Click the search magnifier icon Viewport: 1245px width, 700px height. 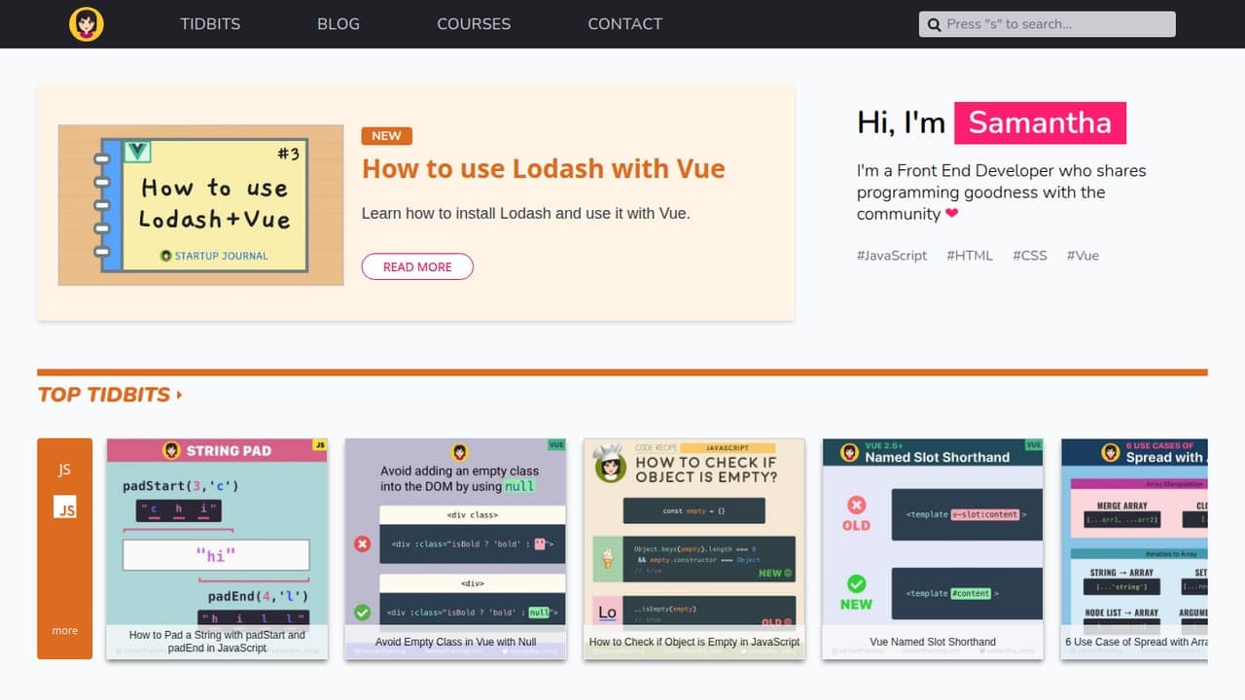click(x=935, y=24)
